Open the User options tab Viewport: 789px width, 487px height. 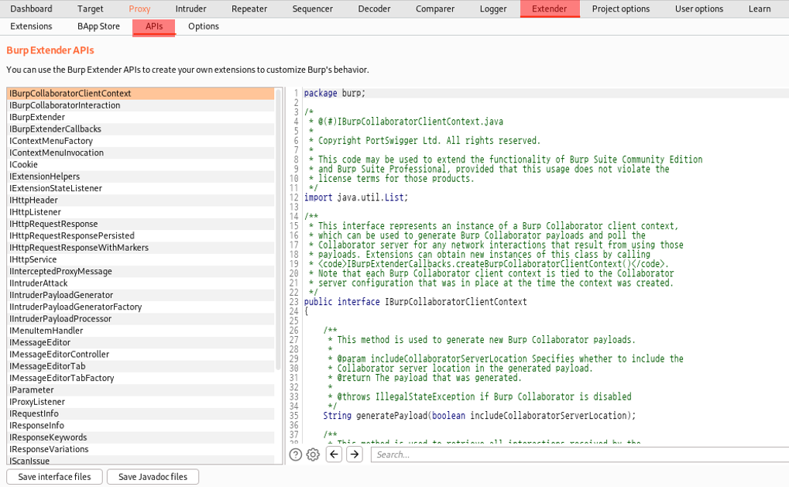tap(699, 9)
